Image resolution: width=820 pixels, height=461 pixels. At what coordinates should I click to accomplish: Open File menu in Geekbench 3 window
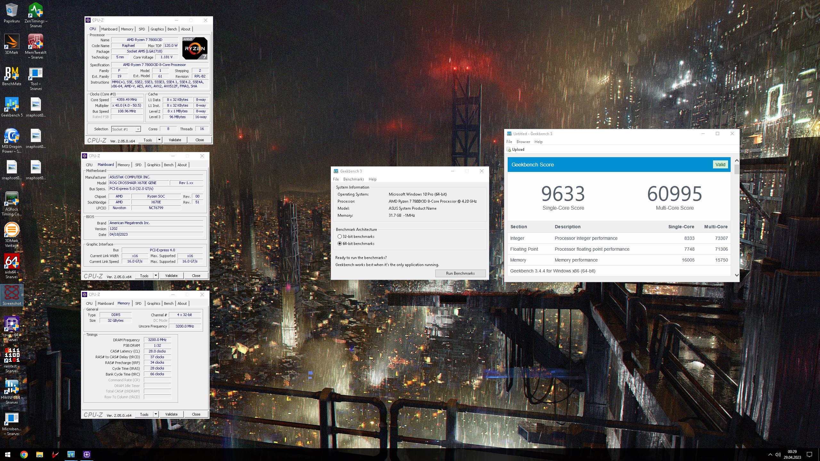[336, 179]
